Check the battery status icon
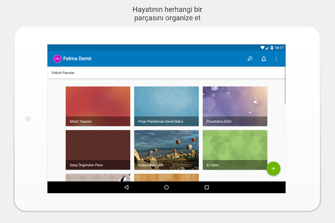The image size is (335, 223). (272, 48)
